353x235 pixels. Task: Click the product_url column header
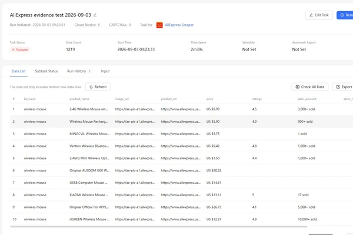click(x=169, y=99)
